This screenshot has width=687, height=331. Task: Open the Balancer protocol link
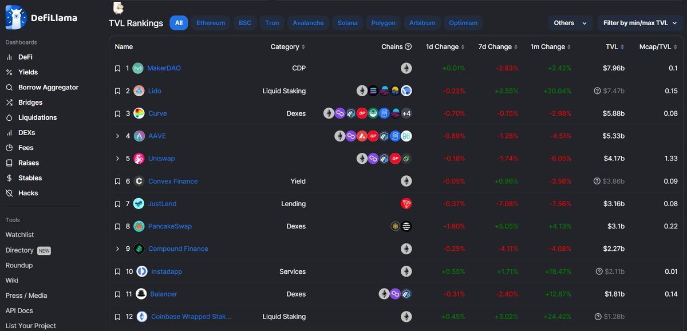(164, 294)
